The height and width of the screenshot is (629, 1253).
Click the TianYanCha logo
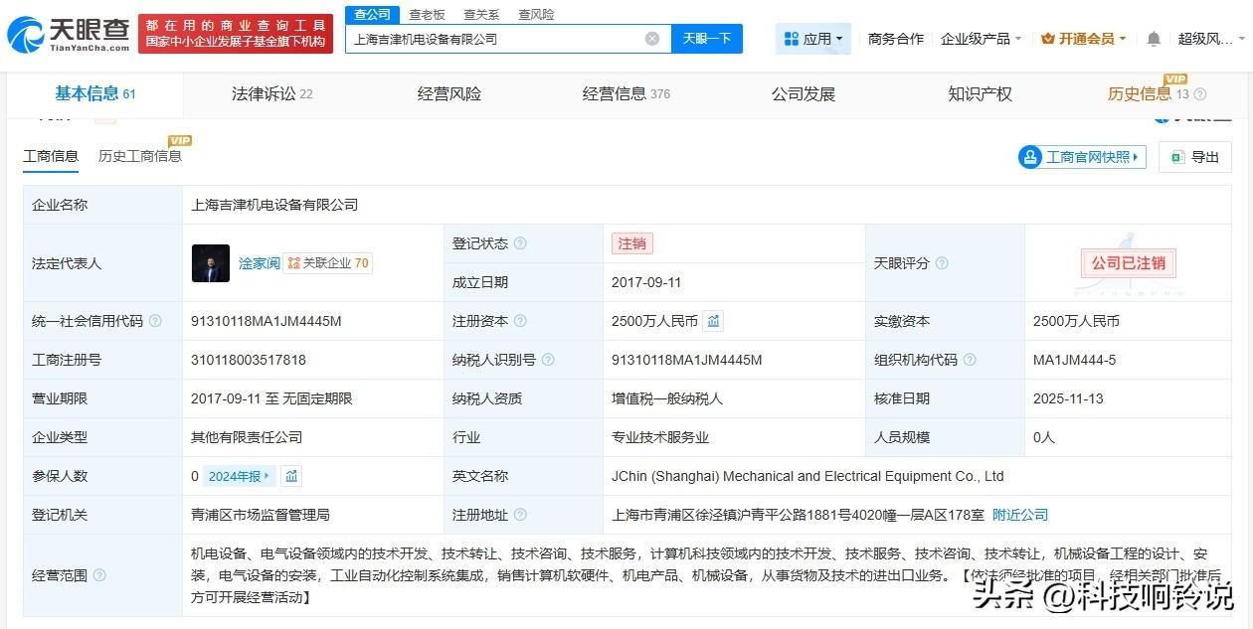click(x=69, y=36)
